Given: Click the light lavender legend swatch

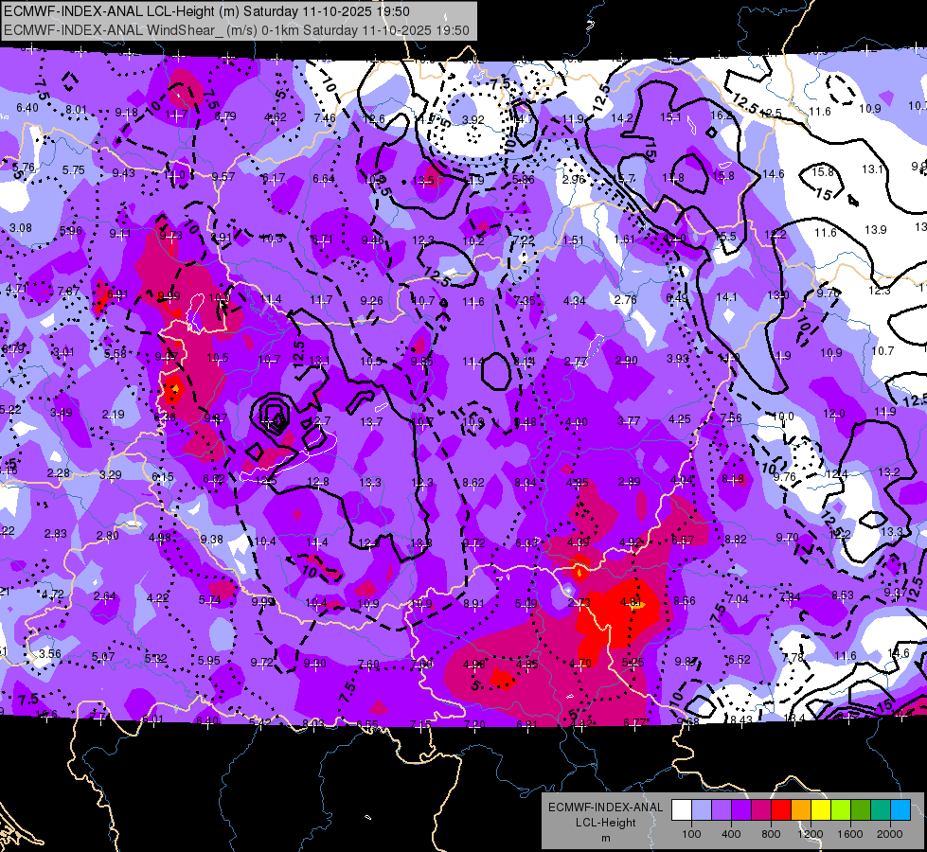Looking at the screenshot, I should (x=702, y=810).
